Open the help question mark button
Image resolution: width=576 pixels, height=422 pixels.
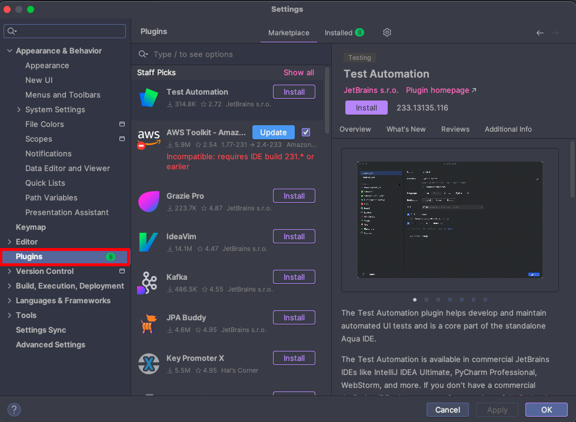click(x=14, y=410)
